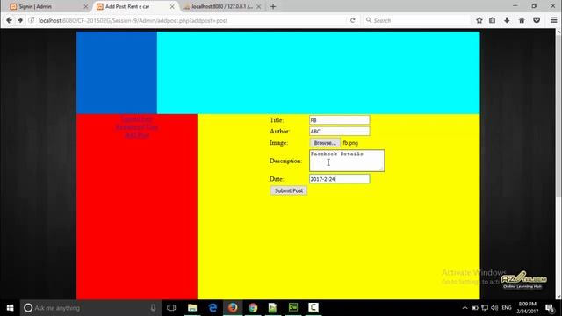The height and width of the screenshot is (316, 562).
Task: Open the Action Center notifications icon
Action: [550, 308]
